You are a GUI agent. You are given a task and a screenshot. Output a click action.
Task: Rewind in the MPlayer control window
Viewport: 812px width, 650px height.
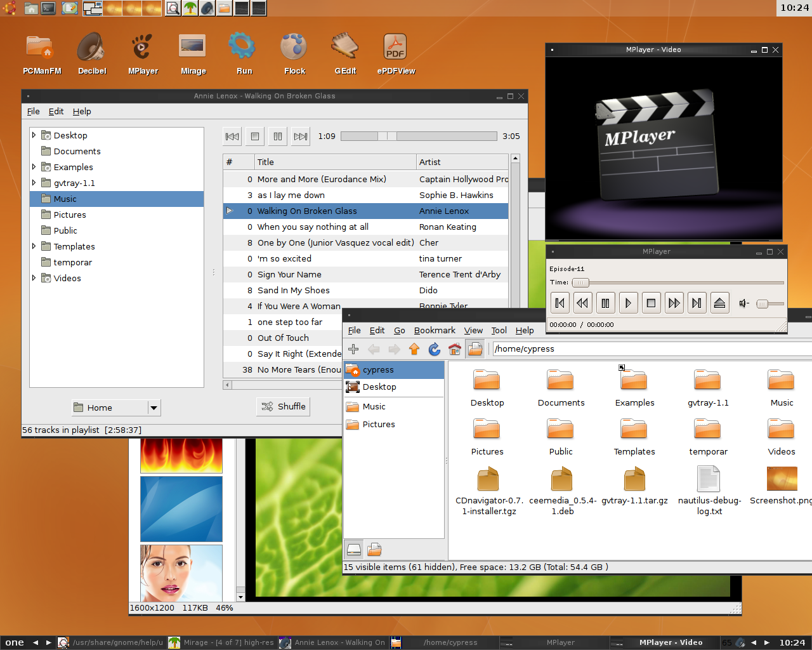click(x=582, y=303)
